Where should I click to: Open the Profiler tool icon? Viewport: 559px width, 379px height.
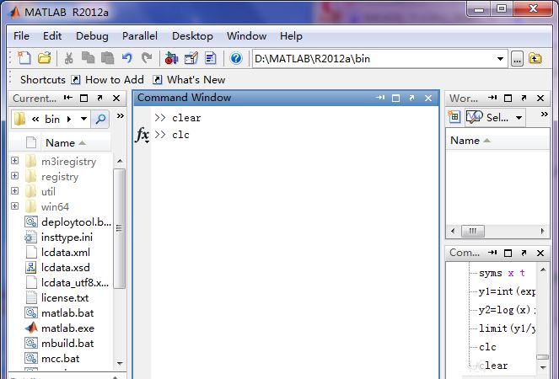211,58
